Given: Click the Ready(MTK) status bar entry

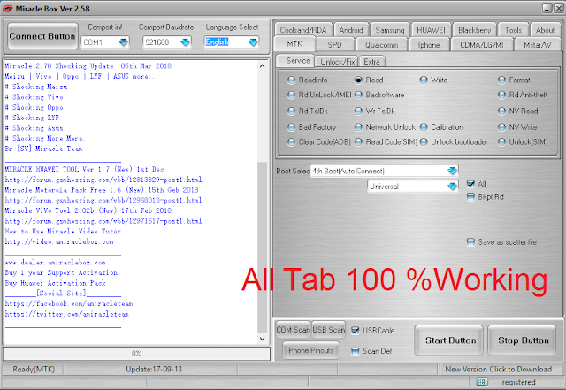Looking at the screenshot, I should (34, 370).
